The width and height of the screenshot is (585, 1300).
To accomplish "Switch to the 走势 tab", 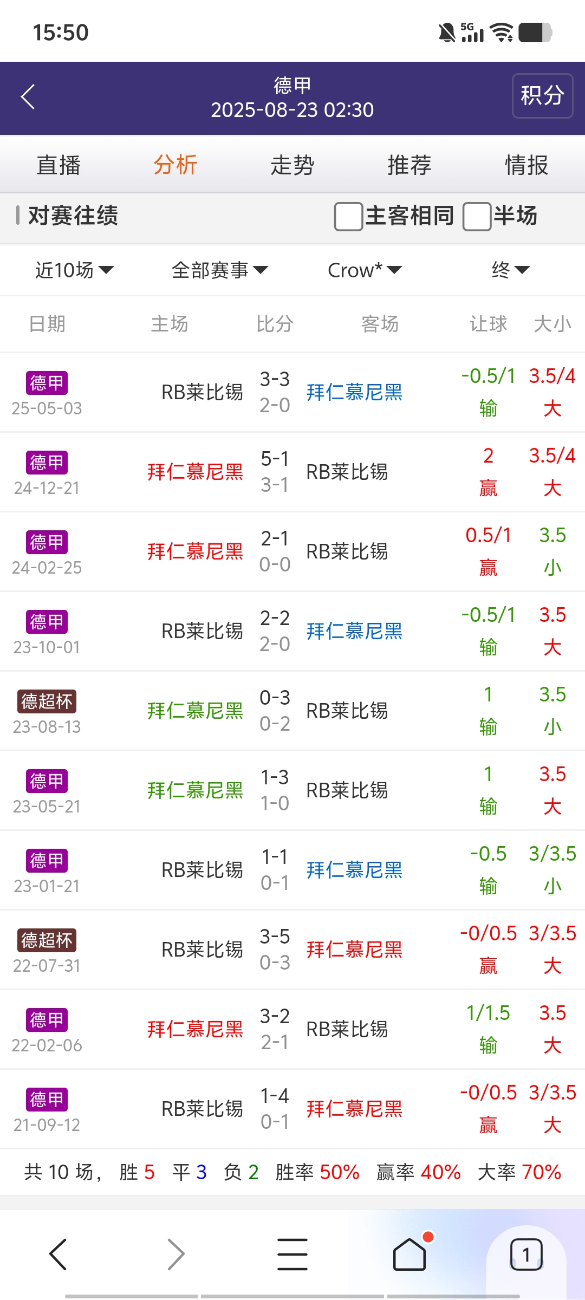I will pyautogui.click(x=292, y=165).
